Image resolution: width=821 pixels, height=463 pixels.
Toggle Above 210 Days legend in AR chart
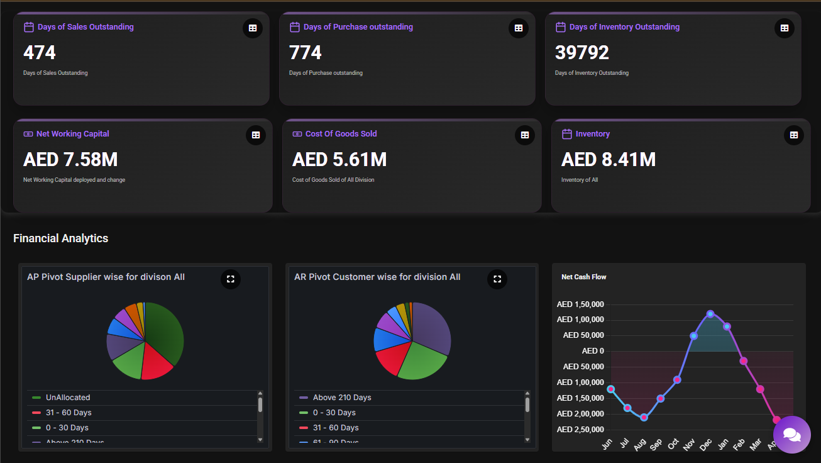[342, 398]
